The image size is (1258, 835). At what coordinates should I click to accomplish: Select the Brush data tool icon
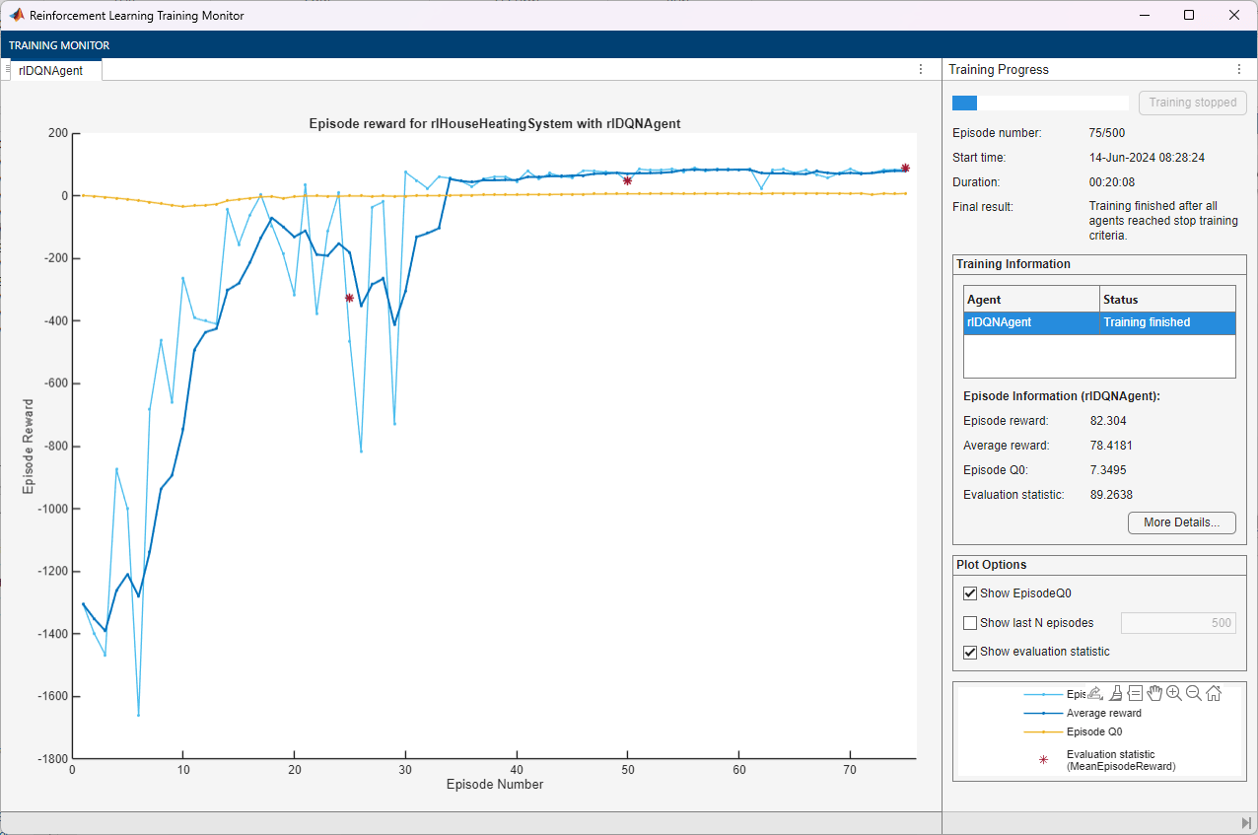(1115, 693)
